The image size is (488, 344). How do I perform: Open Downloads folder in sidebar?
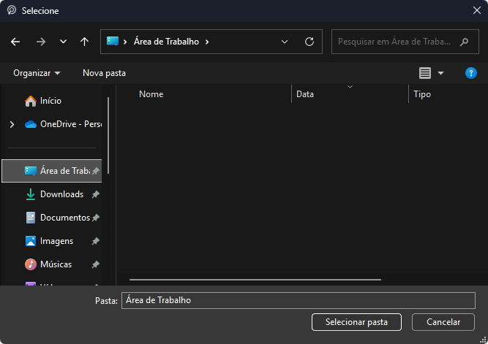[61, 194]
